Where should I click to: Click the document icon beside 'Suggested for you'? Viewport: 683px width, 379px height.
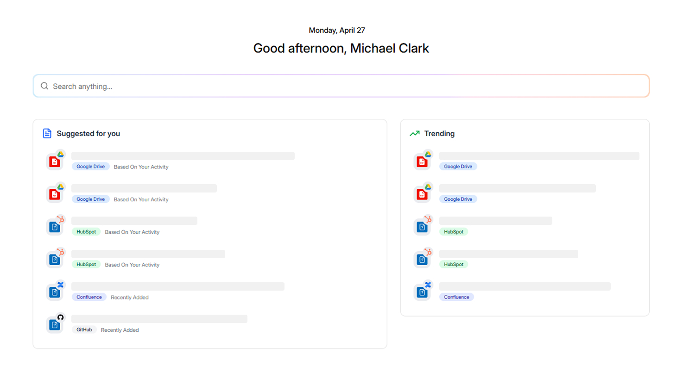tap(47, 133)
